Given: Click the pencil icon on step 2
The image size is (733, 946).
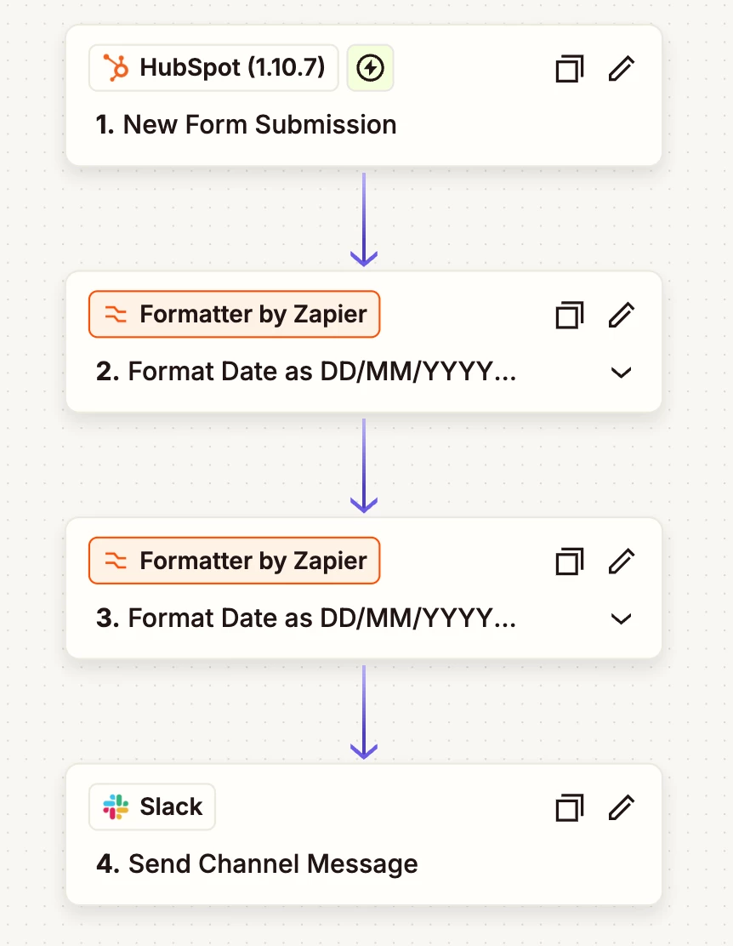Looking at the screenshot, I should 622,315.
